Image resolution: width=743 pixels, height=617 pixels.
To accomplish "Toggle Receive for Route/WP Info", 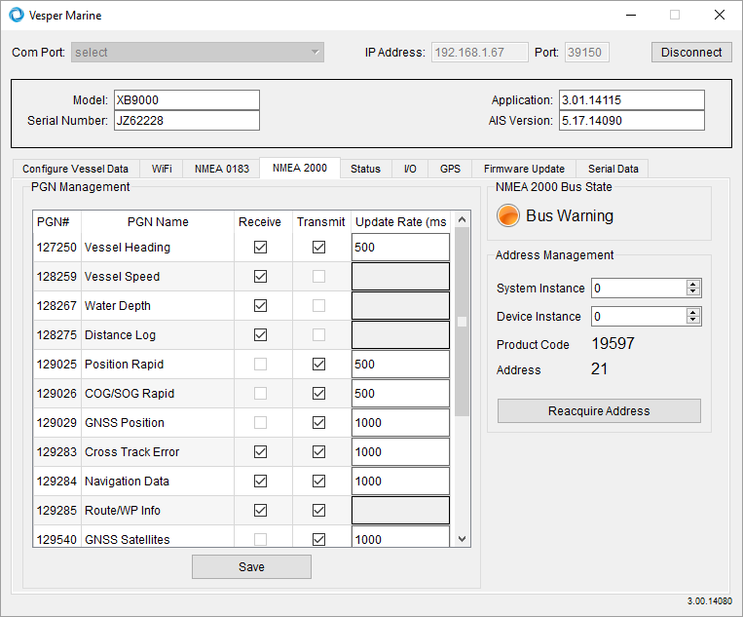I will (260, 511).
